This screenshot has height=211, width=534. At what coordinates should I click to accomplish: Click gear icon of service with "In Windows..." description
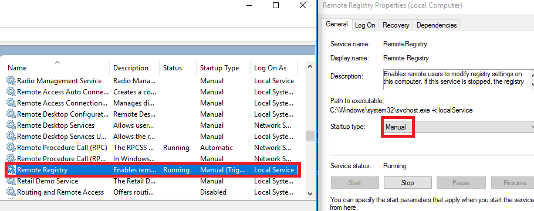[11, 159]
